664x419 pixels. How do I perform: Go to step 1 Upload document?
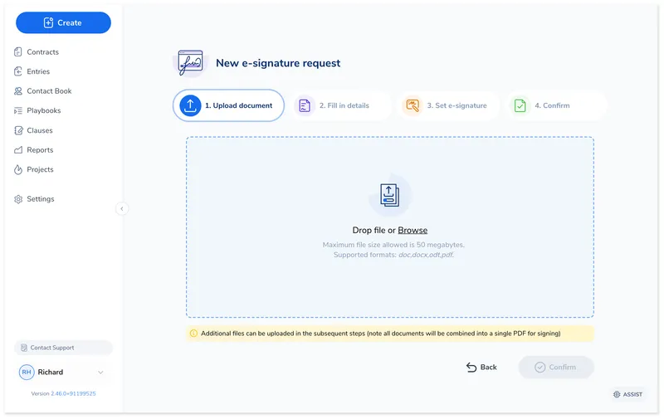pyautogui.click(x=228, y=105)
